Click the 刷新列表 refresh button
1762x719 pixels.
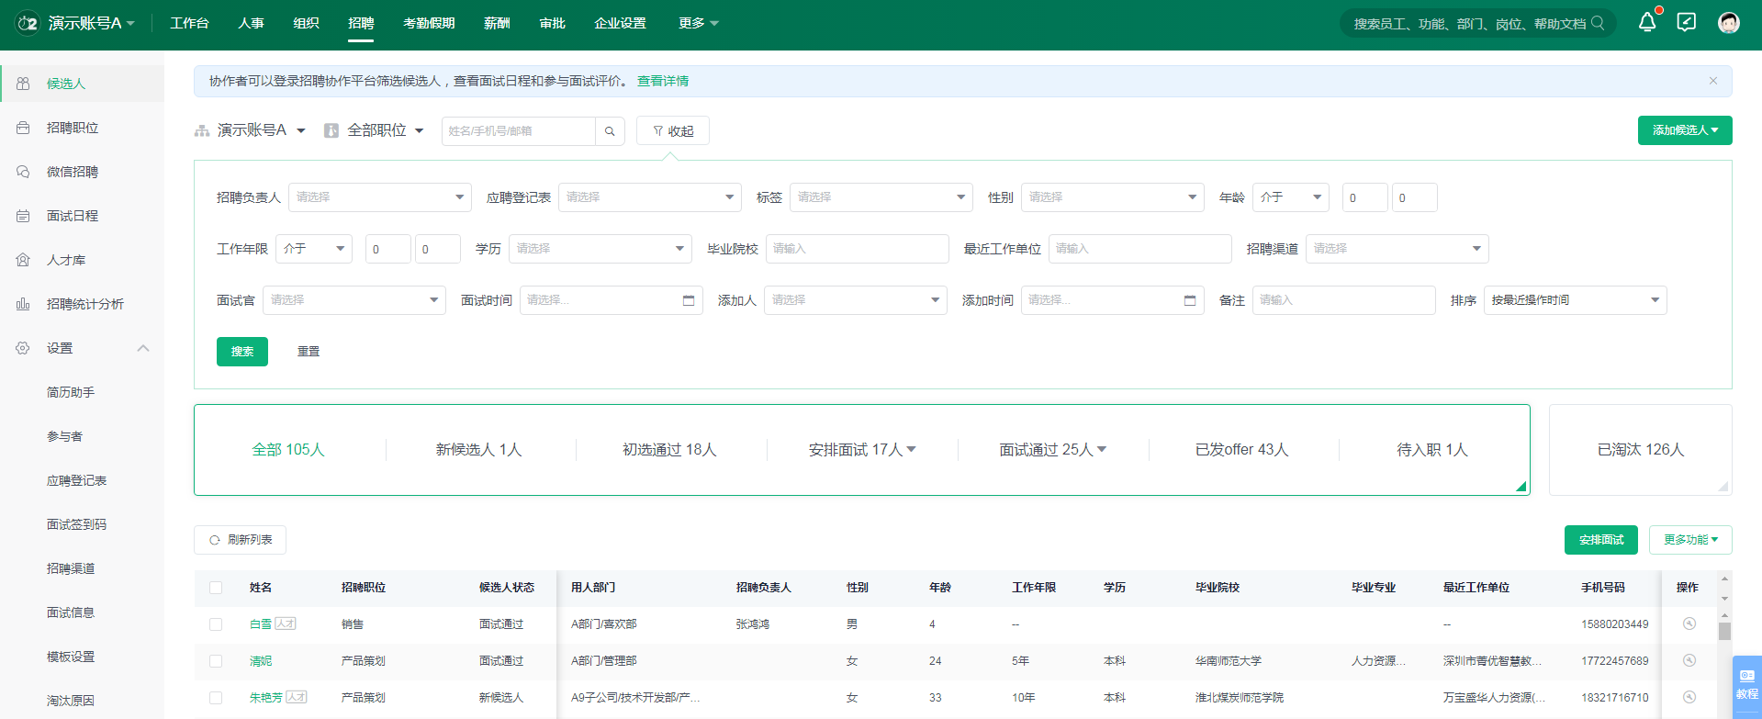click(x=240, y=540)
